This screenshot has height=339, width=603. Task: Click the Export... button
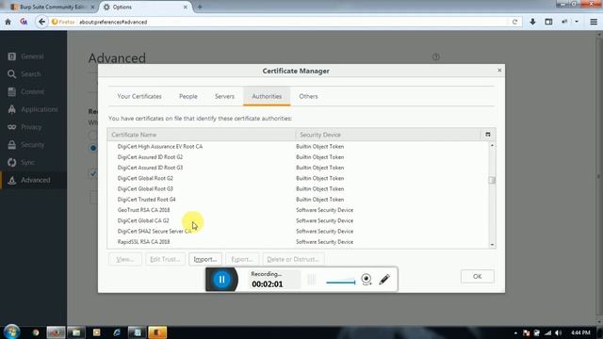(242, 260)
